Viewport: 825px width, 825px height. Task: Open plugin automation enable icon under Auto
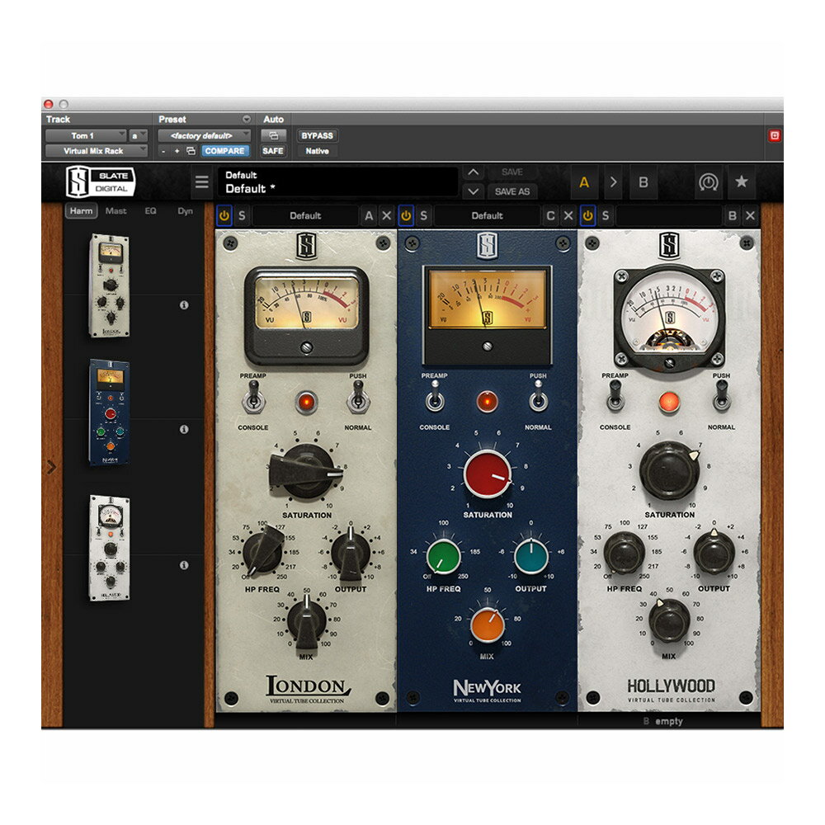274,136
